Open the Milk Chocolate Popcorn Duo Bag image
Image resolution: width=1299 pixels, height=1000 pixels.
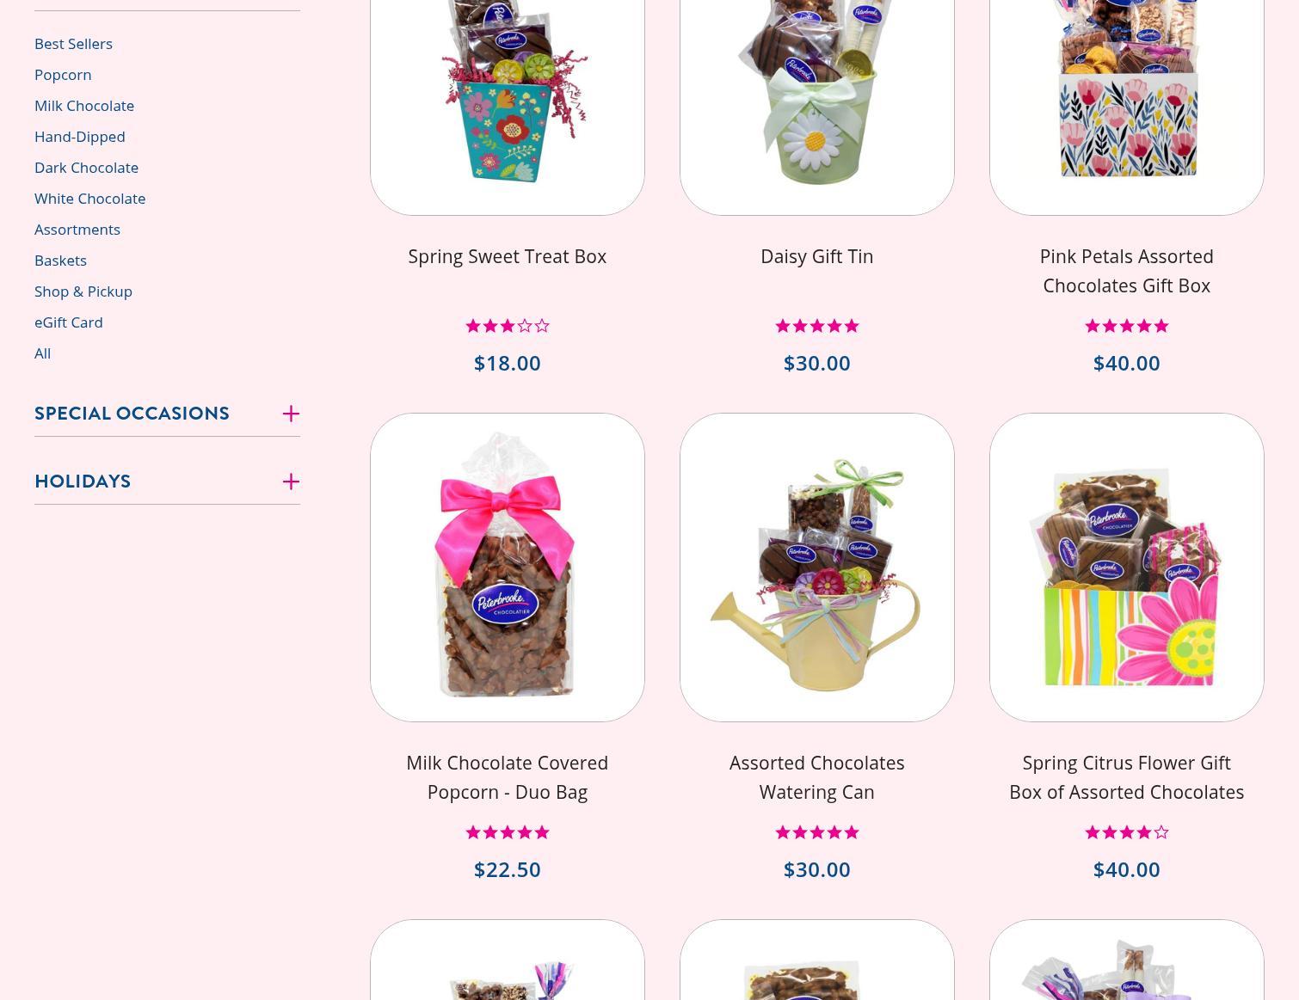[508, 567]
